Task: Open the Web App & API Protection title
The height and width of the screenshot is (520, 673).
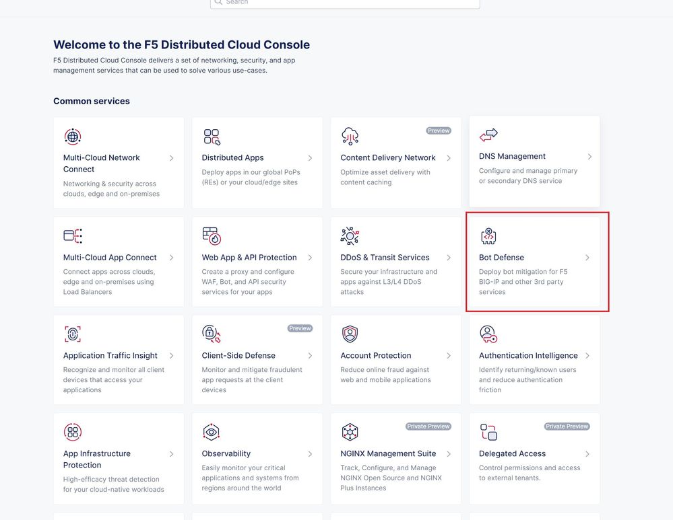Action: [x=249, y=257]
